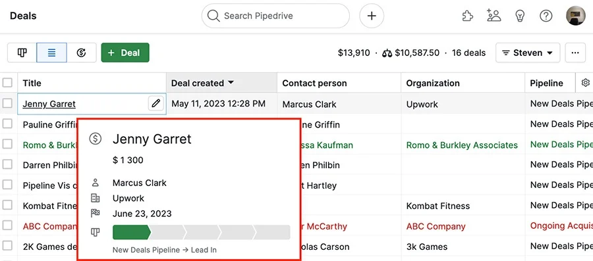Click New Deals Pipeline in Jenny Garret row
This screenshot has height=261, width=593.
(x=561, y=104)
